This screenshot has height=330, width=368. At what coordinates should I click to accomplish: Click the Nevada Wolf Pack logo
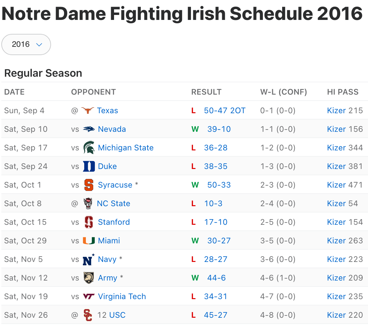pyautogui.click(x=89, y=129)
